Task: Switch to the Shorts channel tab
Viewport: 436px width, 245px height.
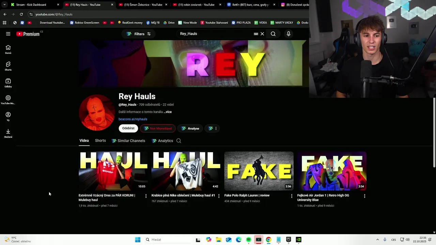Action: [100, 141]
